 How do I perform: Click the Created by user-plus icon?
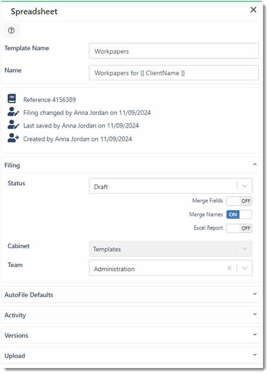[13, 138]
